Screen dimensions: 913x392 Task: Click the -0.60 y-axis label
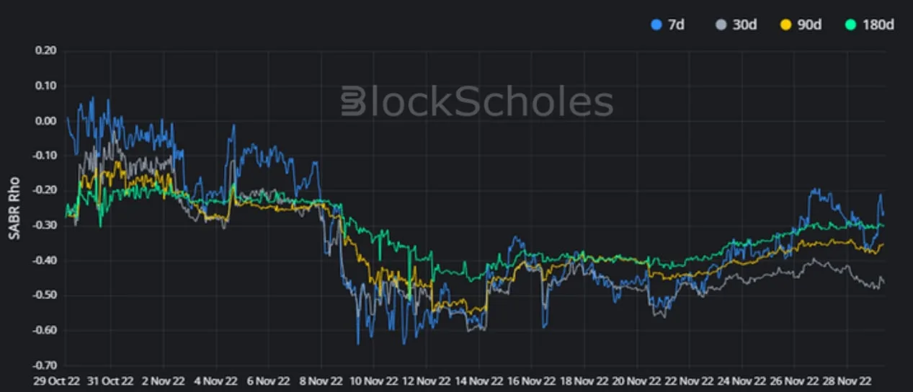44,331
